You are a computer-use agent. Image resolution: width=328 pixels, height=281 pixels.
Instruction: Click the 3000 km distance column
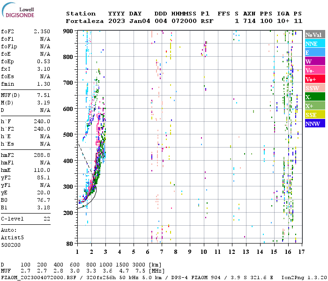pyautogui.click(x=139, y=265)
